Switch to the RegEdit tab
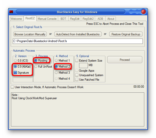This screenshot has height=138, width=156. [75, 19]
